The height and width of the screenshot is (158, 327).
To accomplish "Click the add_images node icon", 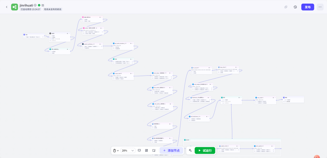I will [193, 84].
